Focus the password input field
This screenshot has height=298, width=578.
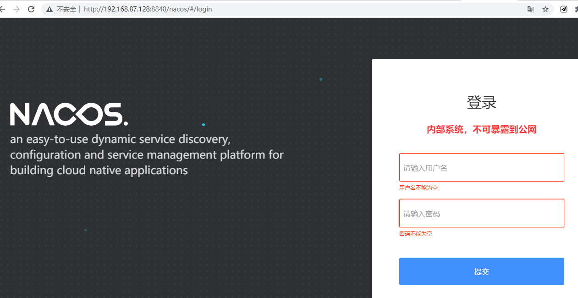pyautogui.click(x=482, y=213)
